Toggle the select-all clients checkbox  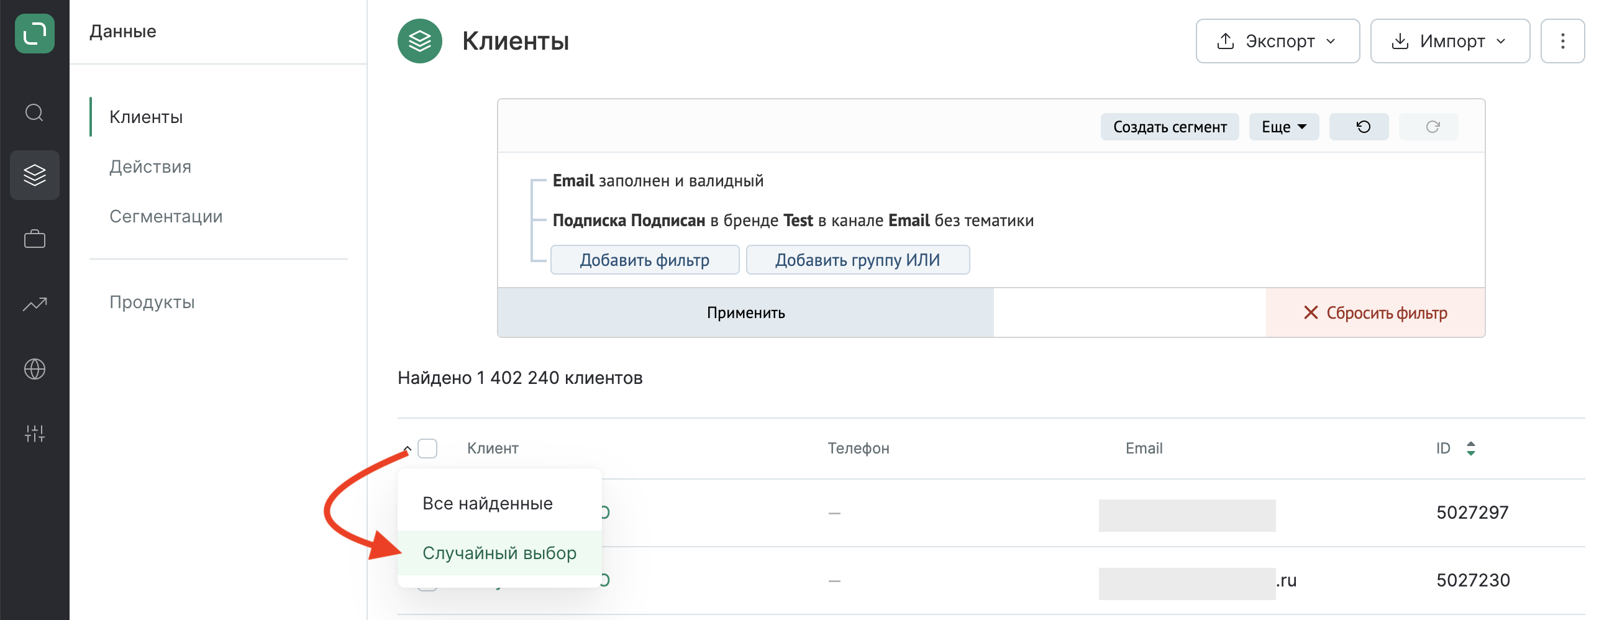click(427, 448)
